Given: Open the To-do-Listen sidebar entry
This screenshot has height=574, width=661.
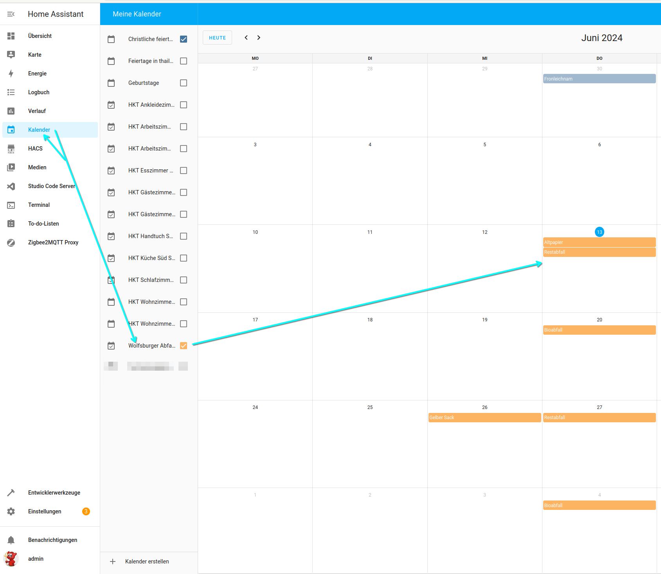Looking at the screenshot, I should coord(43,224).
